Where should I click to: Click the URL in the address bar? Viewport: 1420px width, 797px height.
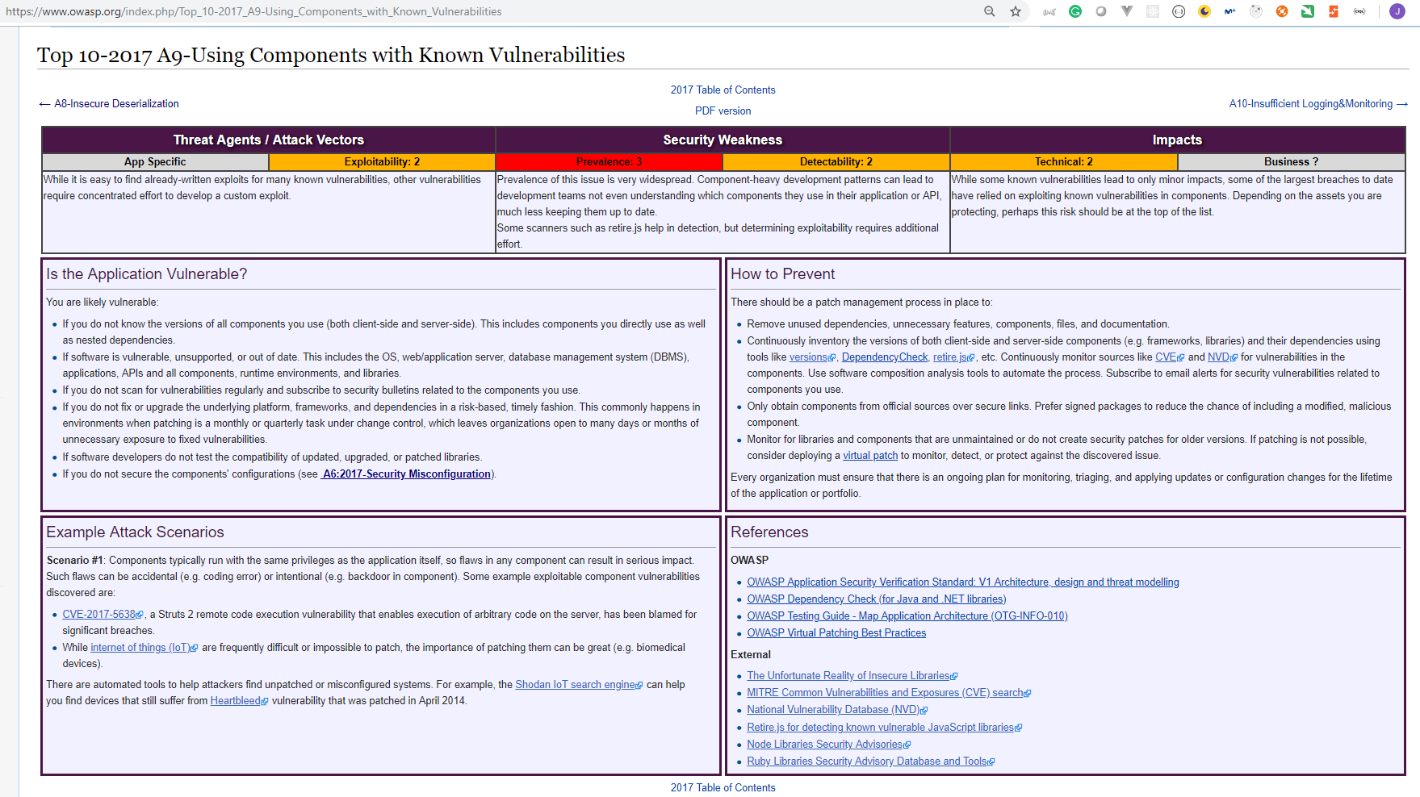253,11
